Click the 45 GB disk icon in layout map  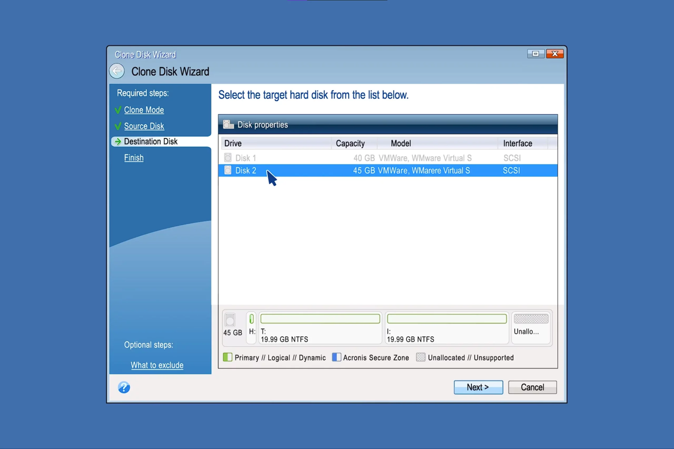coord(230,320)
